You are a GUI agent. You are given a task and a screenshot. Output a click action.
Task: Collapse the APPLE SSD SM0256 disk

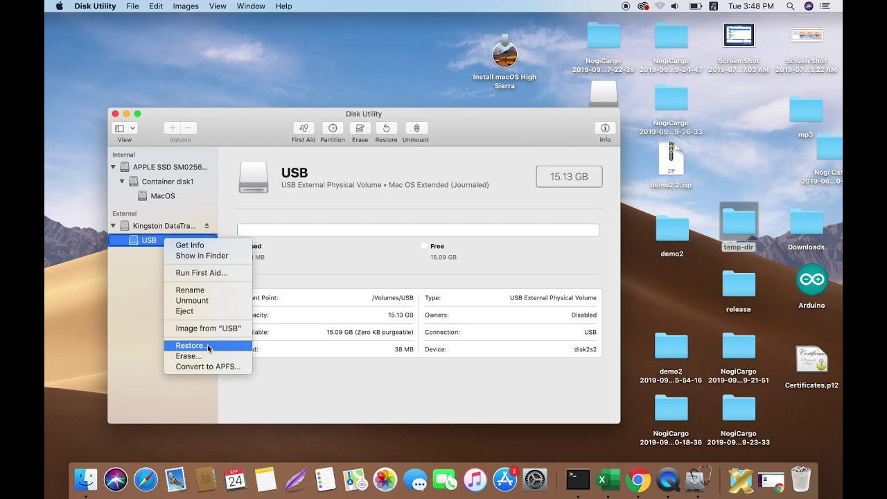pos(114,167)
